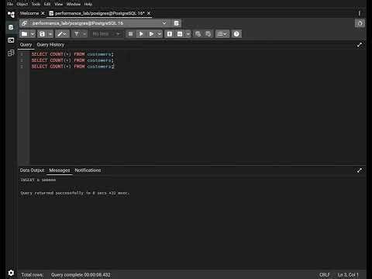Switch to the Notifications tab
This screenshot has width=372, height=279.
(x=88, y=170)
